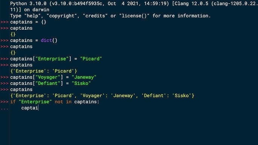
Task: Click the "Janeway" string value
Action: [84, 77]
